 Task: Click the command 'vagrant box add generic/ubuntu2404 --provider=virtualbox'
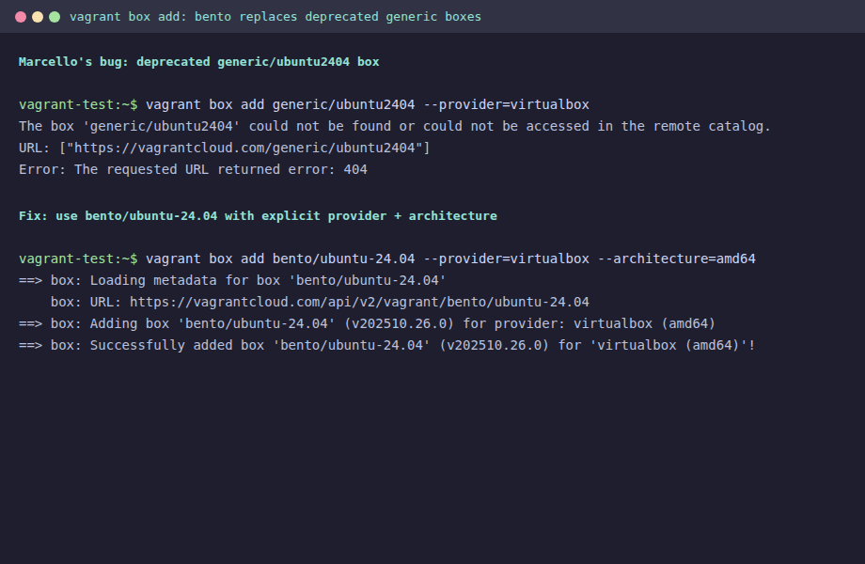coord(368,104)
